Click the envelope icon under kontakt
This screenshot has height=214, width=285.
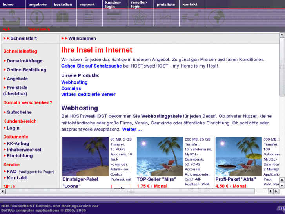190,18
